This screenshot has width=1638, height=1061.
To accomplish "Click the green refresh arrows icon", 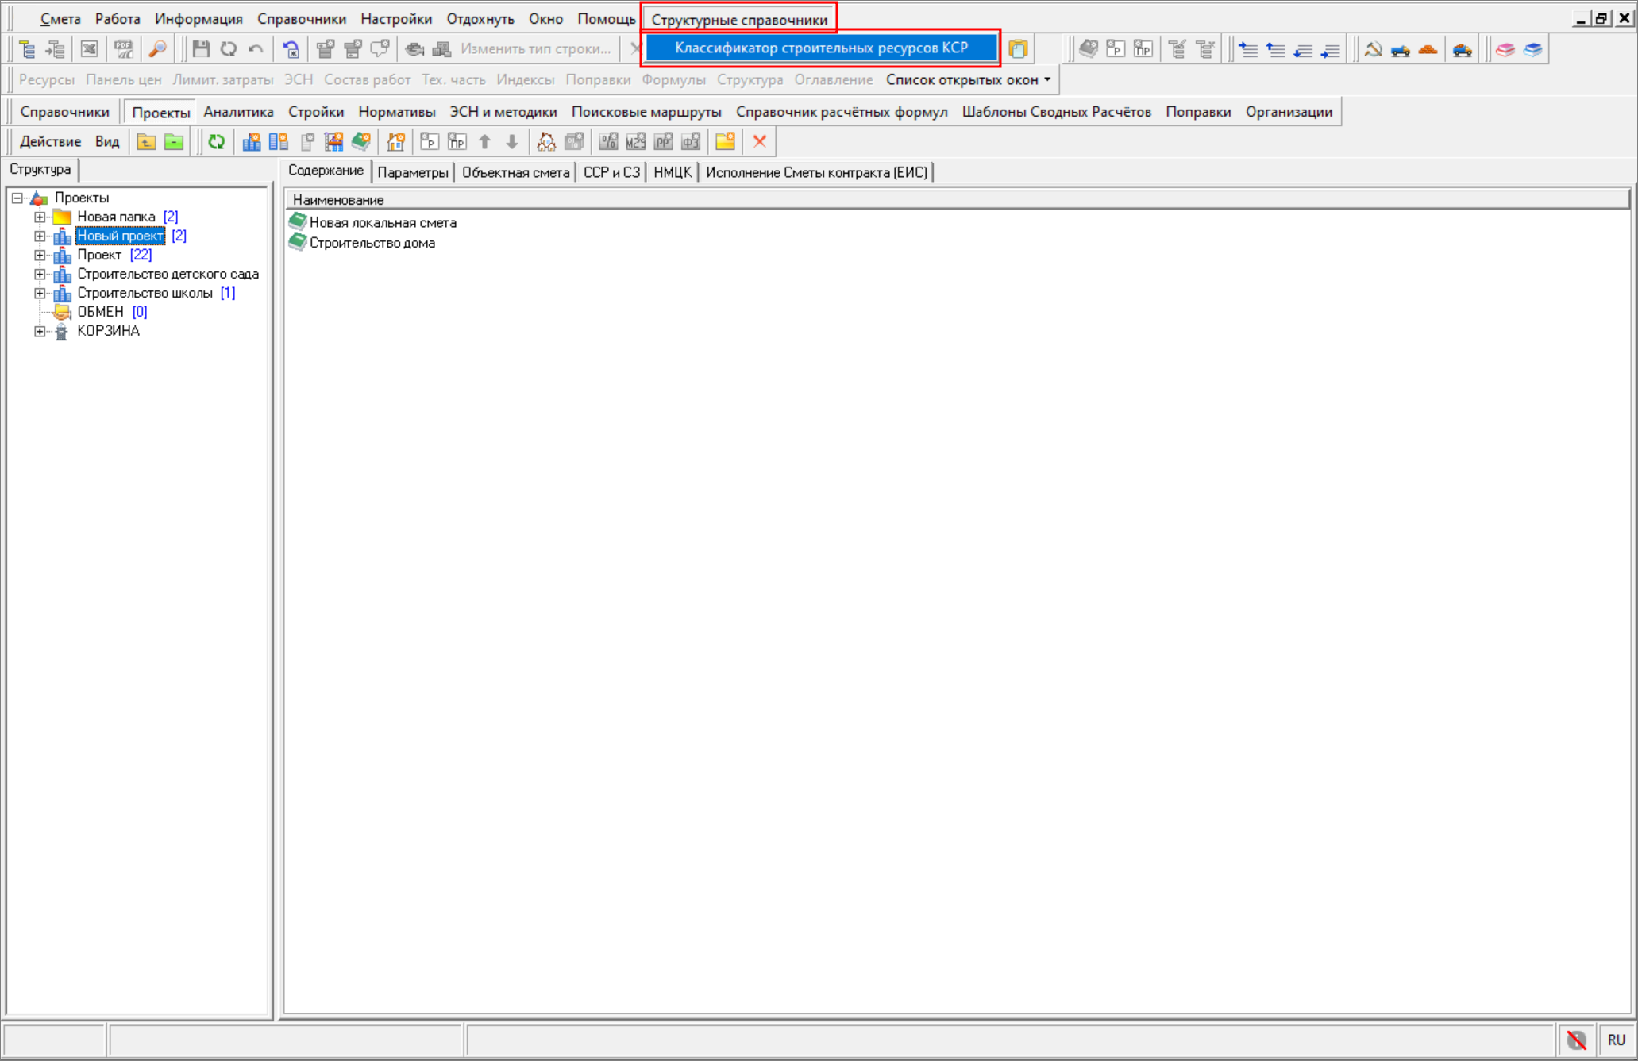I will click(x=216, y=142).
